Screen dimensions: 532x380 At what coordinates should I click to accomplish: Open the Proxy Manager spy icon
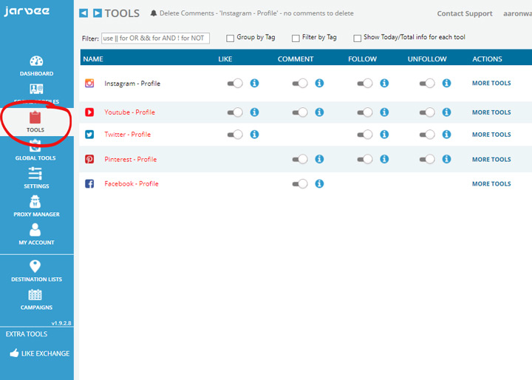[x=35, y=202]
